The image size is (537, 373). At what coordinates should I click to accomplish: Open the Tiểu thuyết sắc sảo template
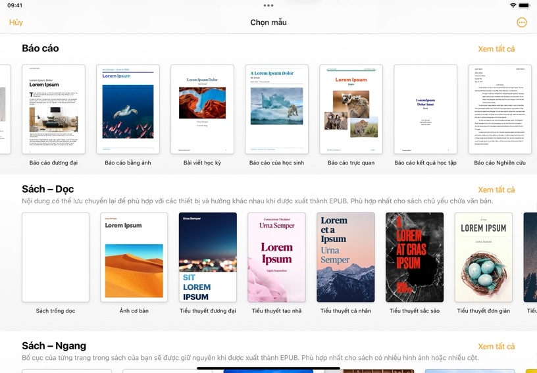415,257
